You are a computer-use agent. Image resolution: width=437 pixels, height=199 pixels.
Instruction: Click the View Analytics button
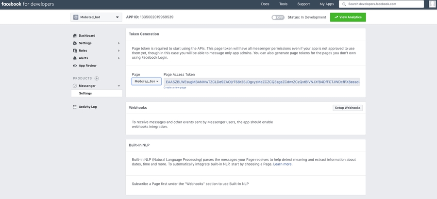point(348,17)
